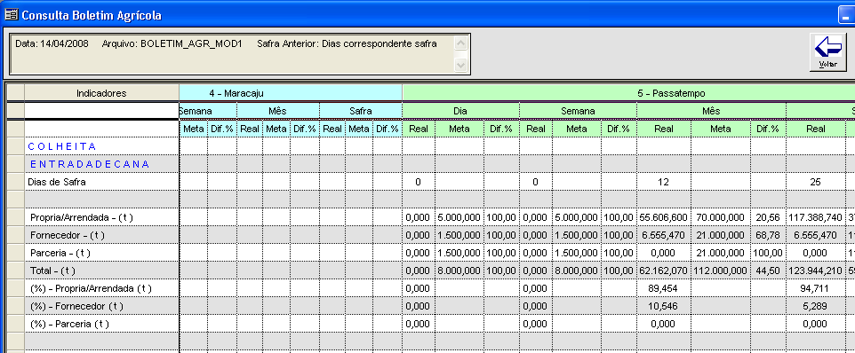Click the cell with value 112.000,000
Image resolution: width=855 pixels, height=353 pixels.
pyautogui.click(x=720, y=271)
